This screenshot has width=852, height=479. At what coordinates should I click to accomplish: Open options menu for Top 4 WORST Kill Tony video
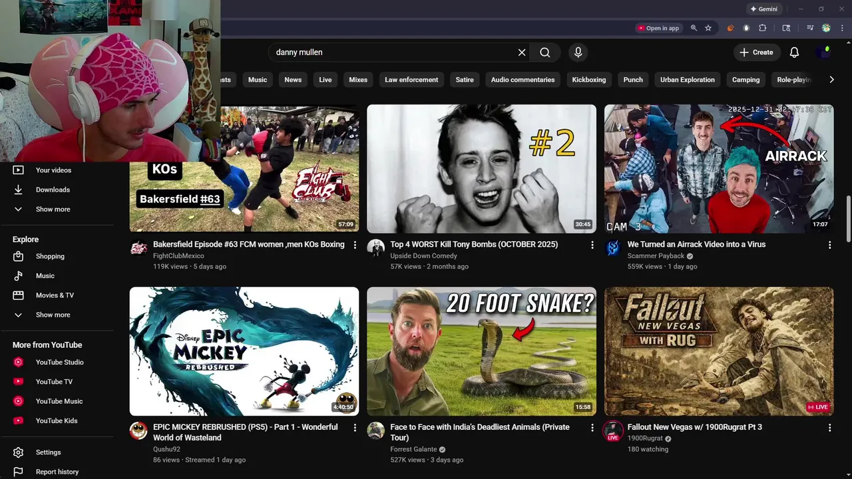point(592,245)
